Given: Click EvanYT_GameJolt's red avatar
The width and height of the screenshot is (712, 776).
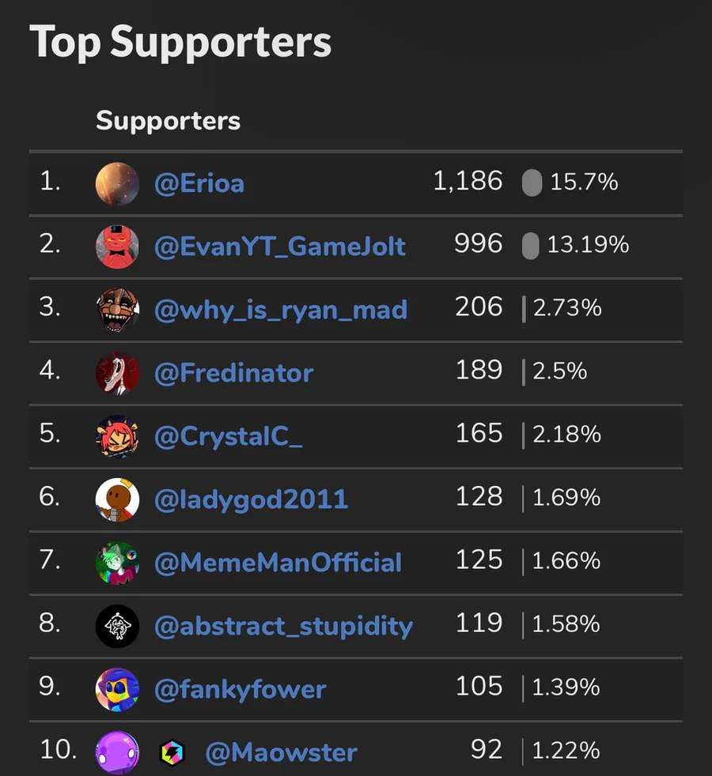Looking at the screenshot, I should coord(117,247).
